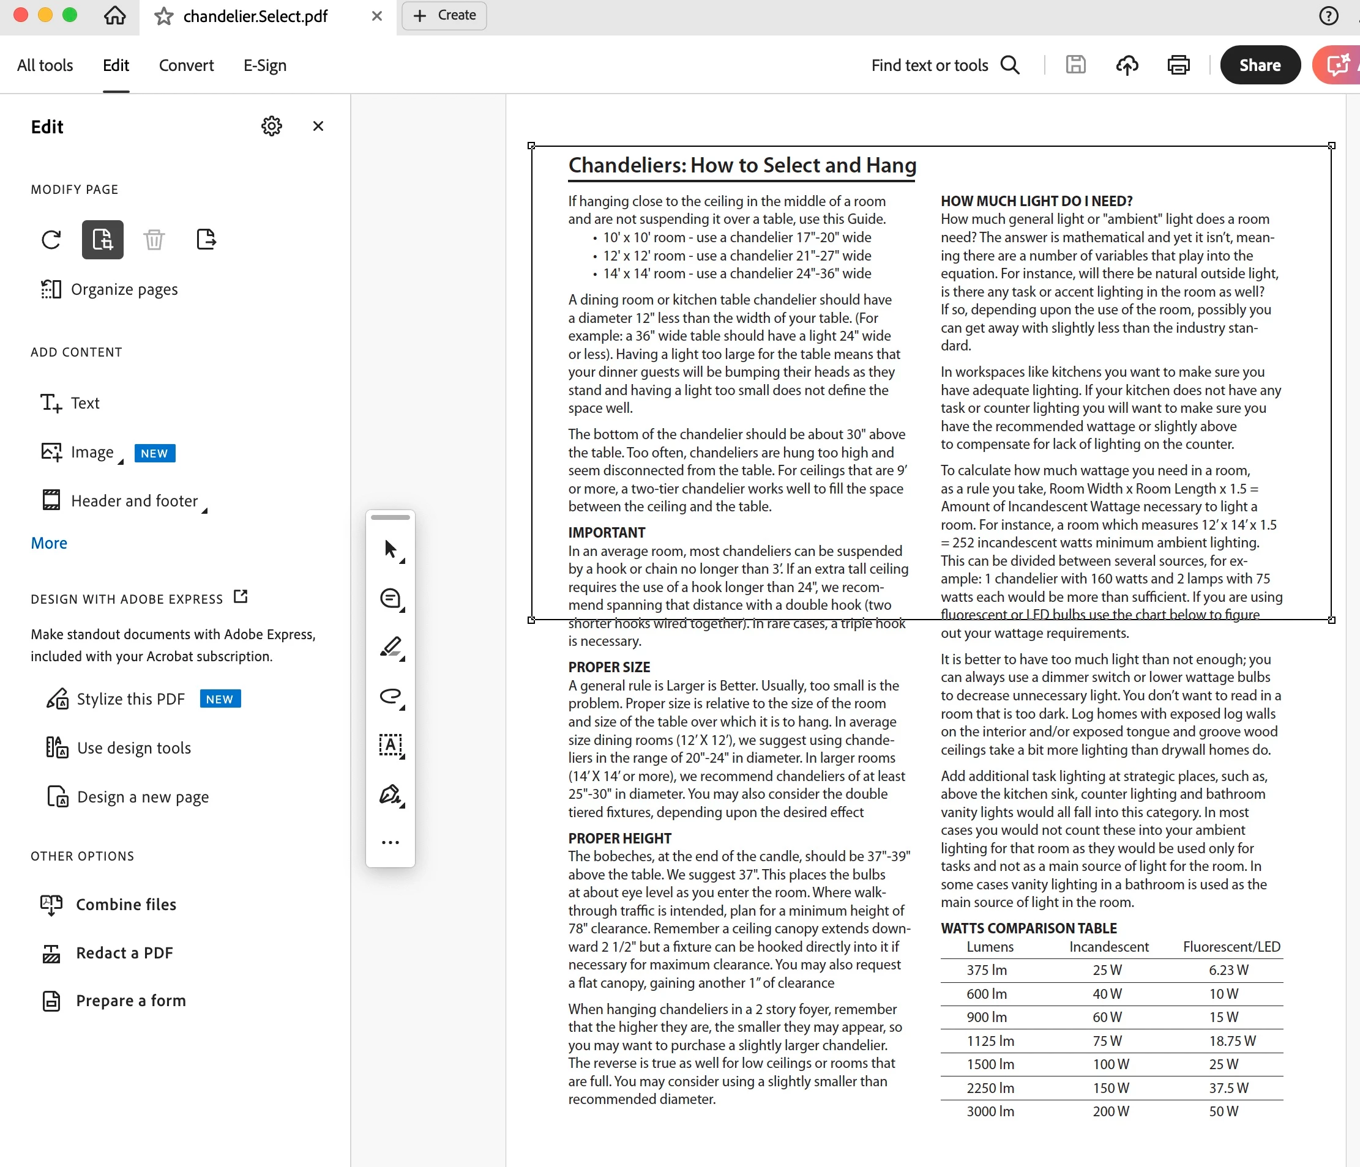
Task: Click the Share button
Action: 1260,65
